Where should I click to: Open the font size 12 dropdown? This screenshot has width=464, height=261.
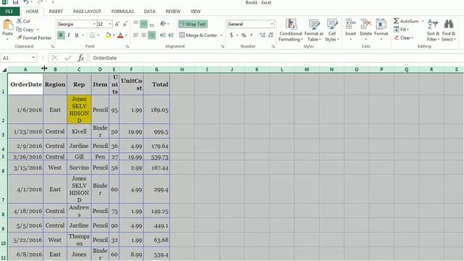[x=110, y=24]
